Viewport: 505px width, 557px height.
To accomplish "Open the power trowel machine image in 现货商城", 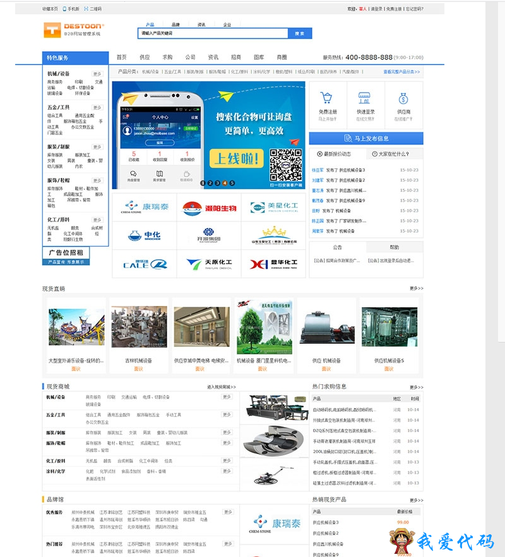I will [273, 475].
